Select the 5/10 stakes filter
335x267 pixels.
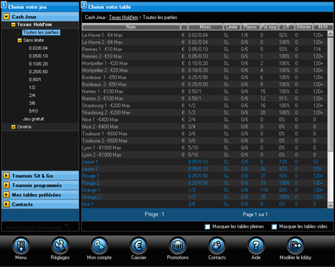[33, 111]
